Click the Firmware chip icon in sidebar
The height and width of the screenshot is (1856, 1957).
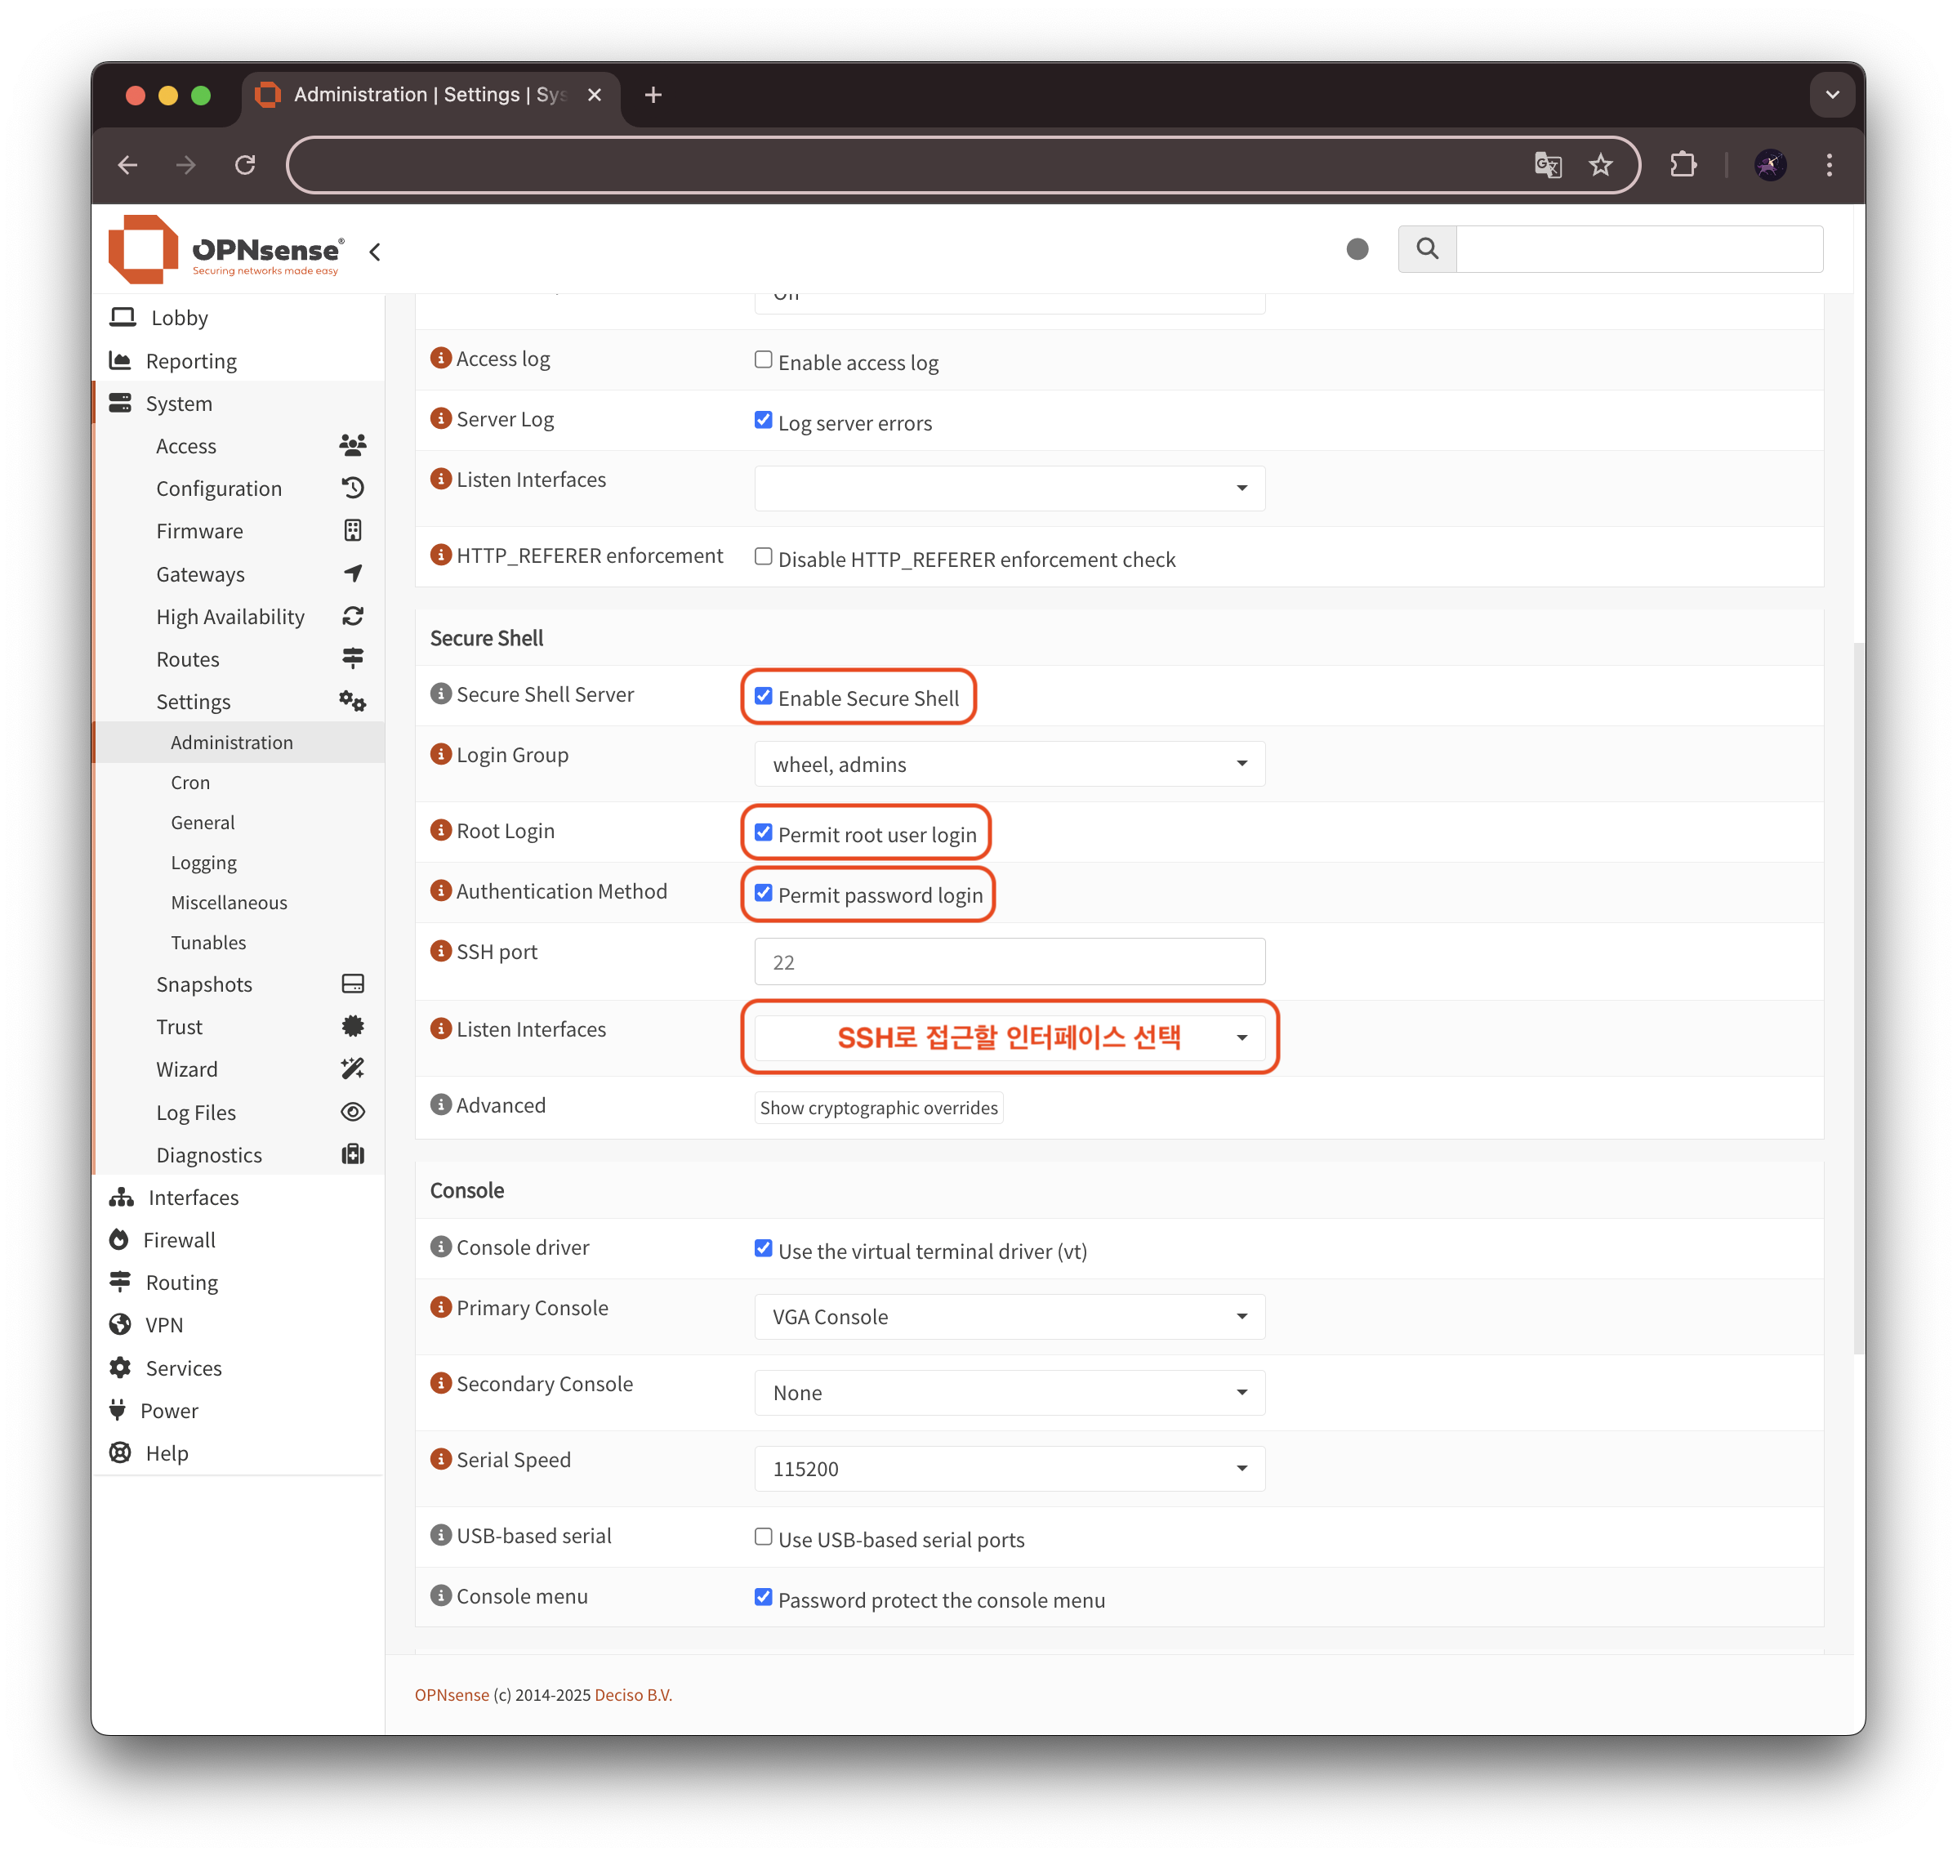352,530
